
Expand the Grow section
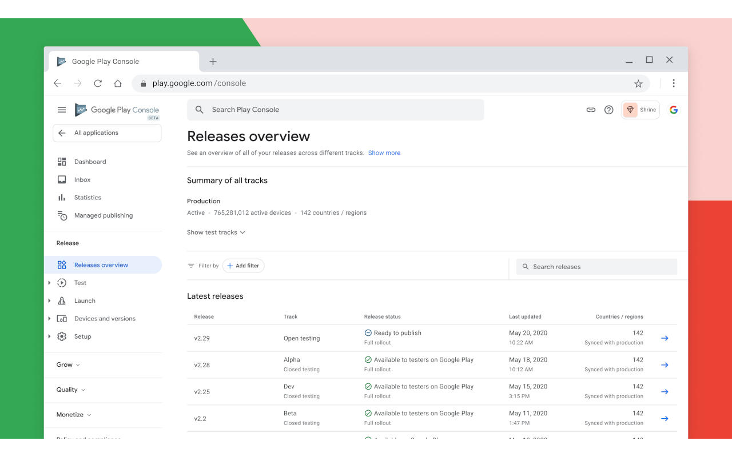[68, 364]
